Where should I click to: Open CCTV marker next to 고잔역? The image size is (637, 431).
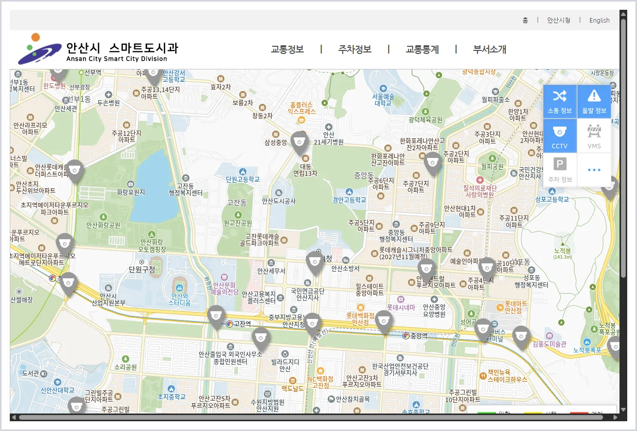(216, 316)
